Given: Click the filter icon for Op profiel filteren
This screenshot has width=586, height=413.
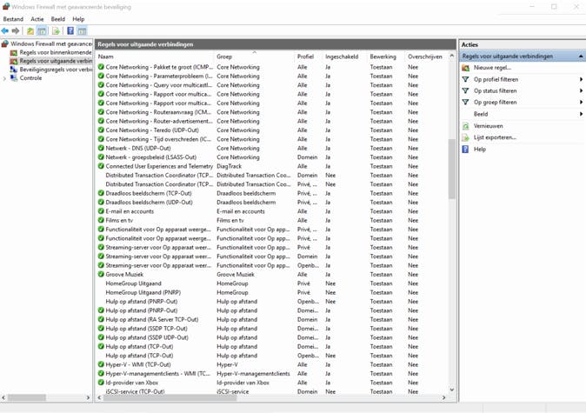Looking at the screenshot, I should (x=466, y=79).
